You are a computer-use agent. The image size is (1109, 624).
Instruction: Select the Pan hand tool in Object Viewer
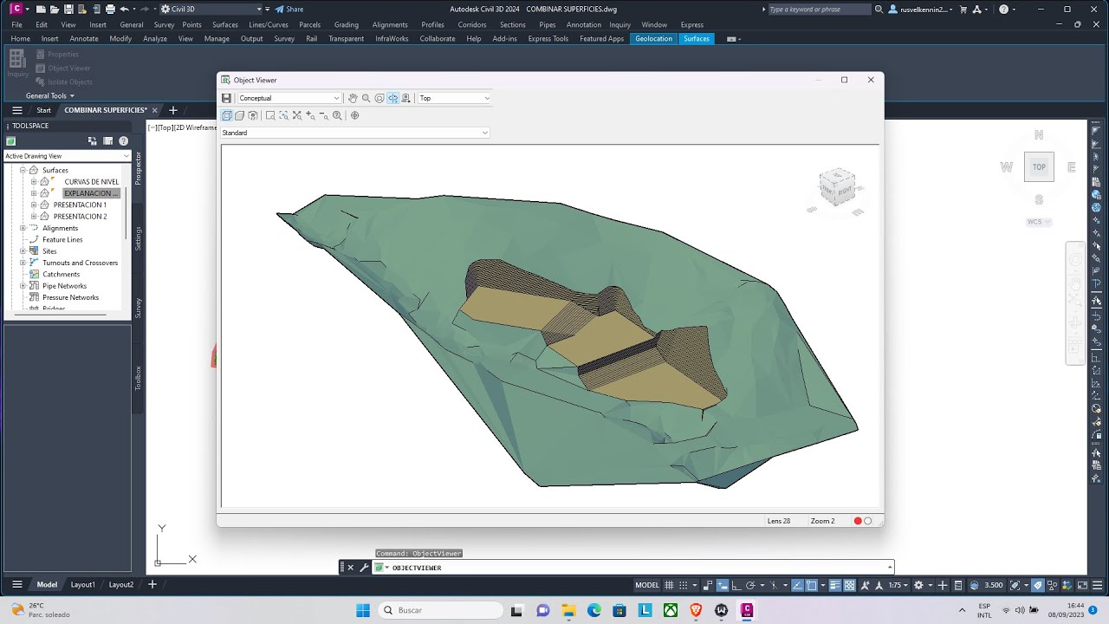(353, 98)
